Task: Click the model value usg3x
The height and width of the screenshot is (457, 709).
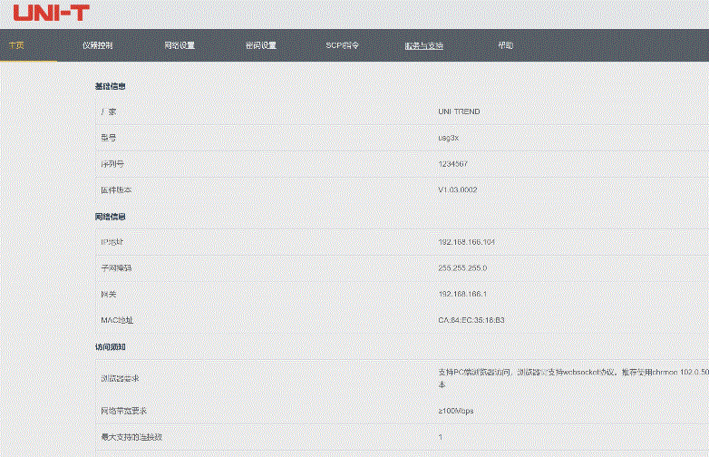Action: pyautogui.click(x=448, y=138)
